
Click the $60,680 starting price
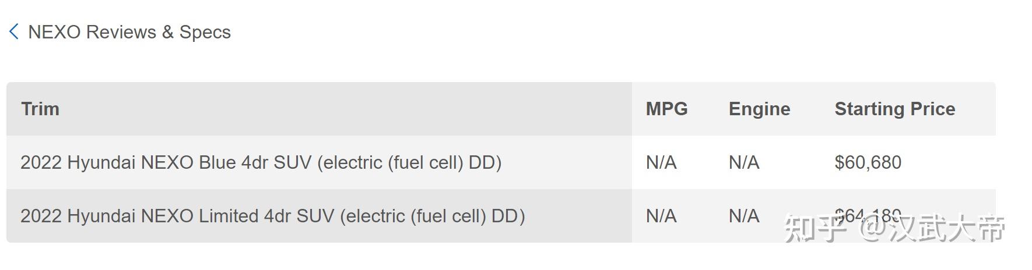[868, 162]
